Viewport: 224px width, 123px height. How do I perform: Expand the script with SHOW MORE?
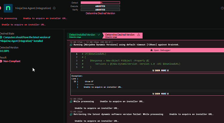pyautogui.click(x=160, y=71)
